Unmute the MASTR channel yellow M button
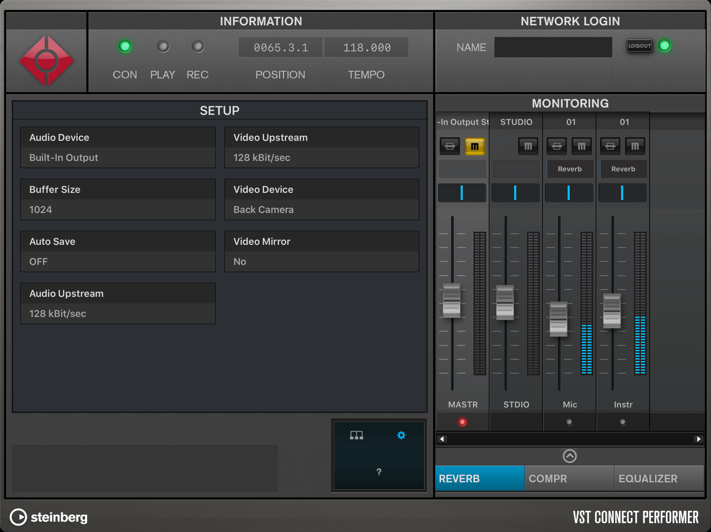This screenshot has height=532, width=711. point(474,146)
